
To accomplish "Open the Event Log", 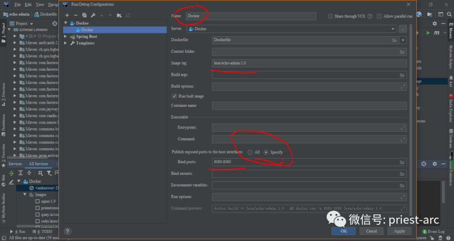I will (x=433, y=231).
